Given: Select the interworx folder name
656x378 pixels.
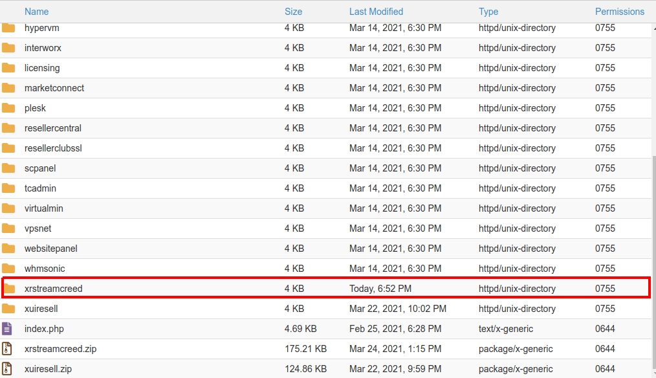Looking at the screenshot, I should (43, 48).
